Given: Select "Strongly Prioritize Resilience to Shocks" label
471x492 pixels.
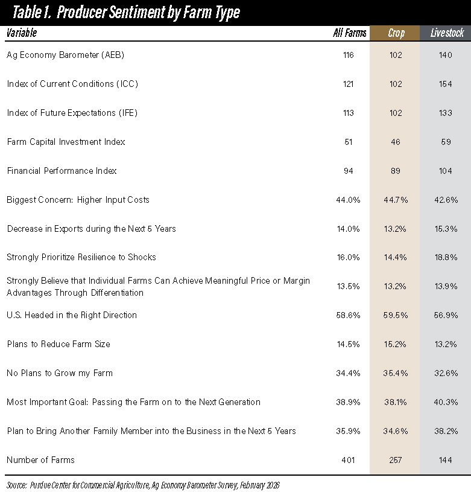Looking at the screenshot, I should tap(81, 257).
